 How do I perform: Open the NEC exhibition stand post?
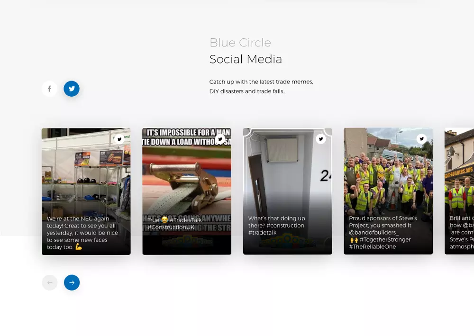[86, 191]
